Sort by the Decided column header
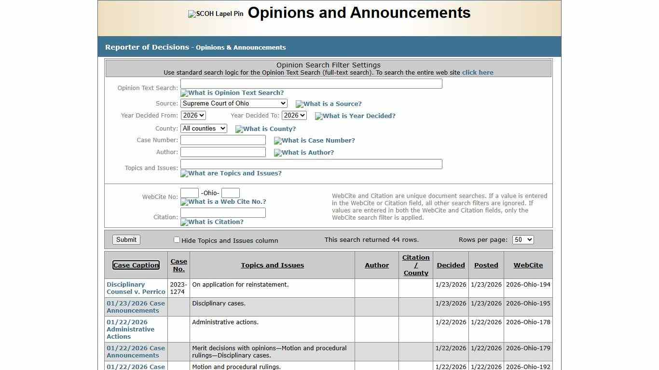The width and height of the screenshot is (659, 370). (451, 265)
